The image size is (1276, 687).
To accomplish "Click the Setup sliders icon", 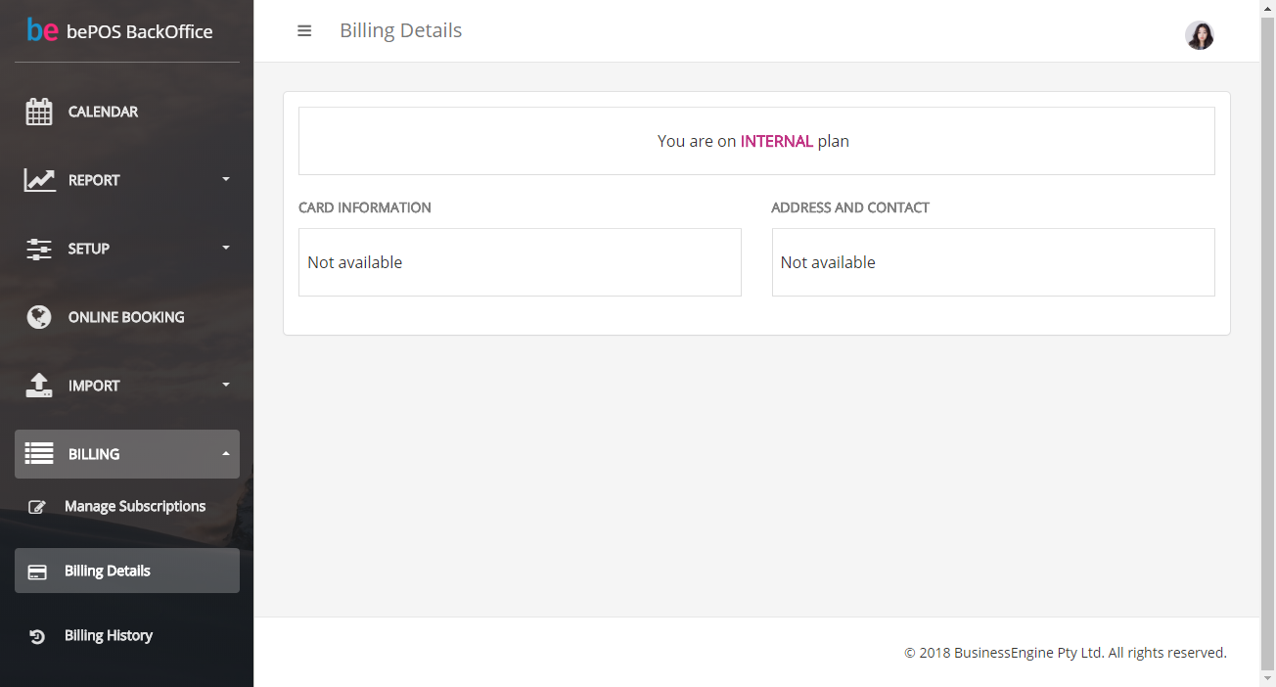I will click(39, 249).
